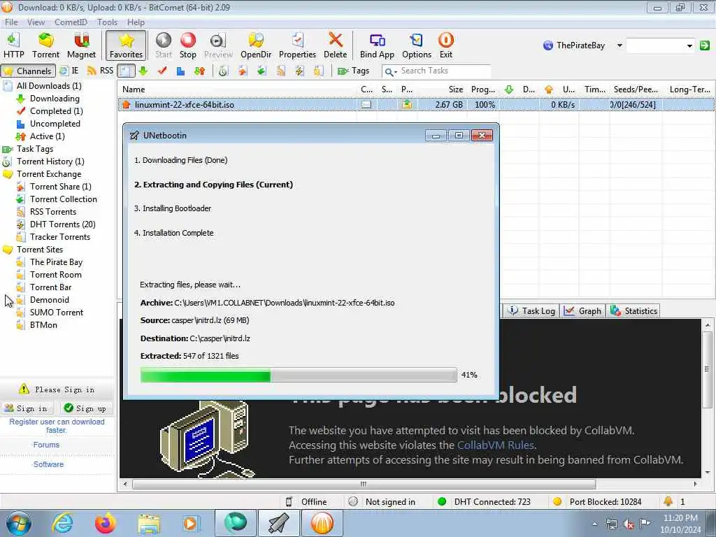Select Active (1) in the sidebar
This screenshot has height=537, width=716.
click(x=47, y=136)
